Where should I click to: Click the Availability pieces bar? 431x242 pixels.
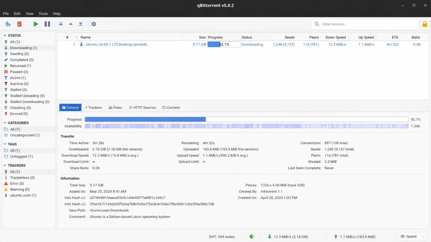(x=246, y=126)
